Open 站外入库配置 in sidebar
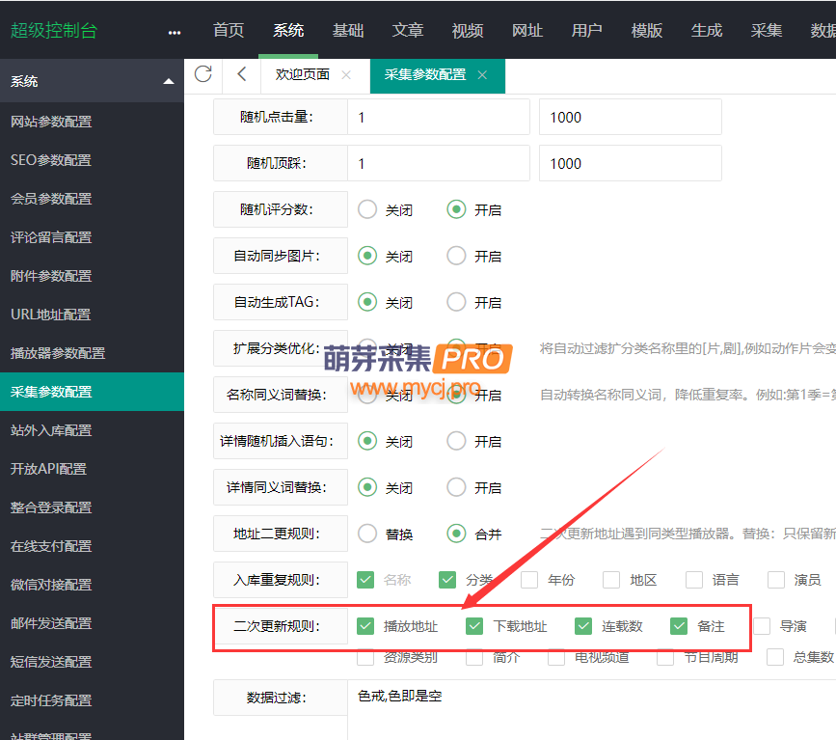Viewport: 836px width, 740px height. (x=92, y=430)
